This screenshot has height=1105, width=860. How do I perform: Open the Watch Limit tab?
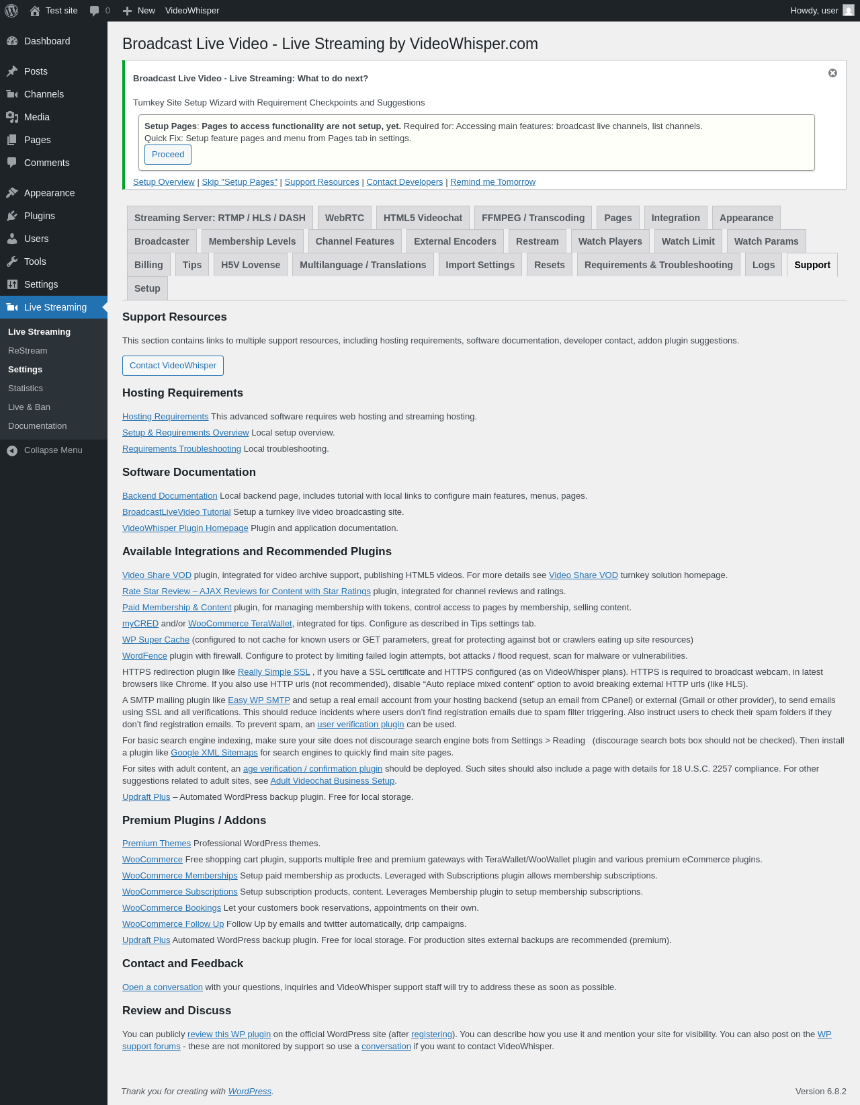688,241
